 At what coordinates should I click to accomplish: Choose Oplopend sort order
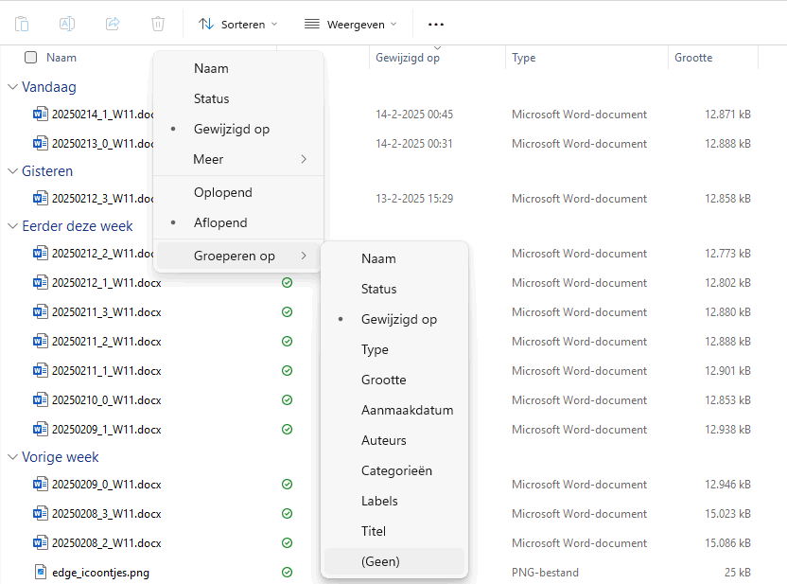coord(238,192)
